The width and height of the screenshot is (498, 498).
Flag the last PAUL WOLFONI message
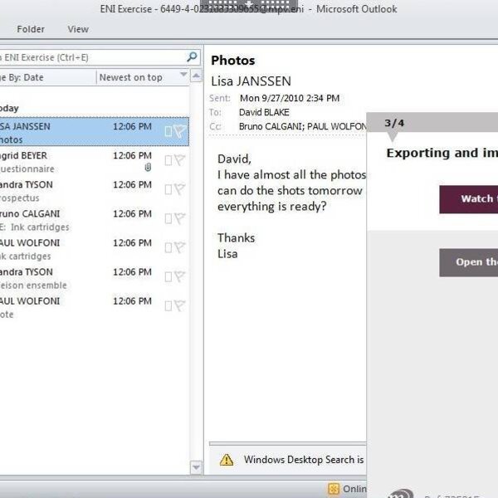coord(180,306)
